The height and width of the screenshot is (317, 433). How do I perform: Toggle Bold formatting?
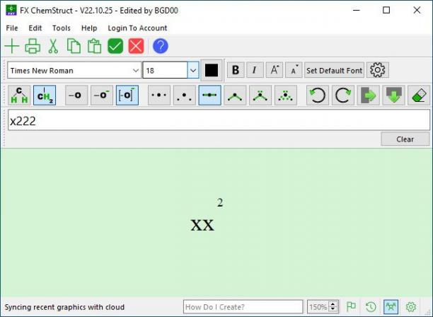pyautogui.click(x=236, y=70)
